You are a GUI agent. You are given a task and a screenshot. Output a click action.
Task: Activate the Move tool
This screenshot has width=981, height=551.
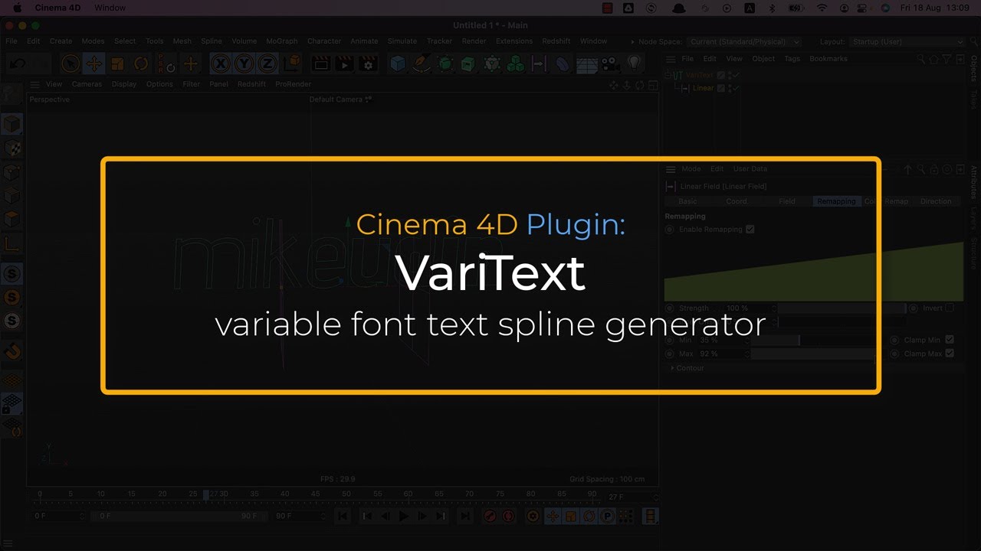coord(94,64)
